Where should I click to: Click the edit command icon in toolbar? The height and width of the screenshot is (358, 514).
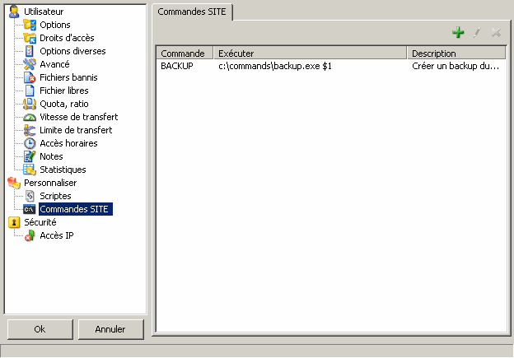click(x=476, y=33)
